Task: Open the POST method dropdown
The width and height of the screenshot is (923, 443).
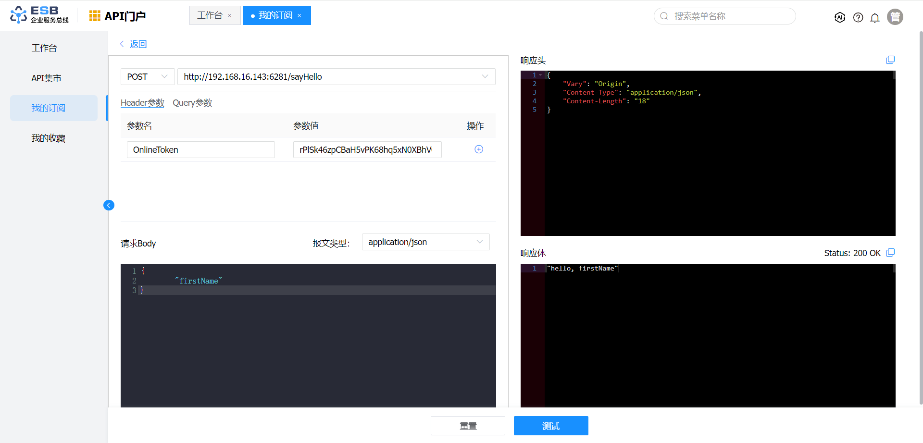Action: (x=147, y=77)
